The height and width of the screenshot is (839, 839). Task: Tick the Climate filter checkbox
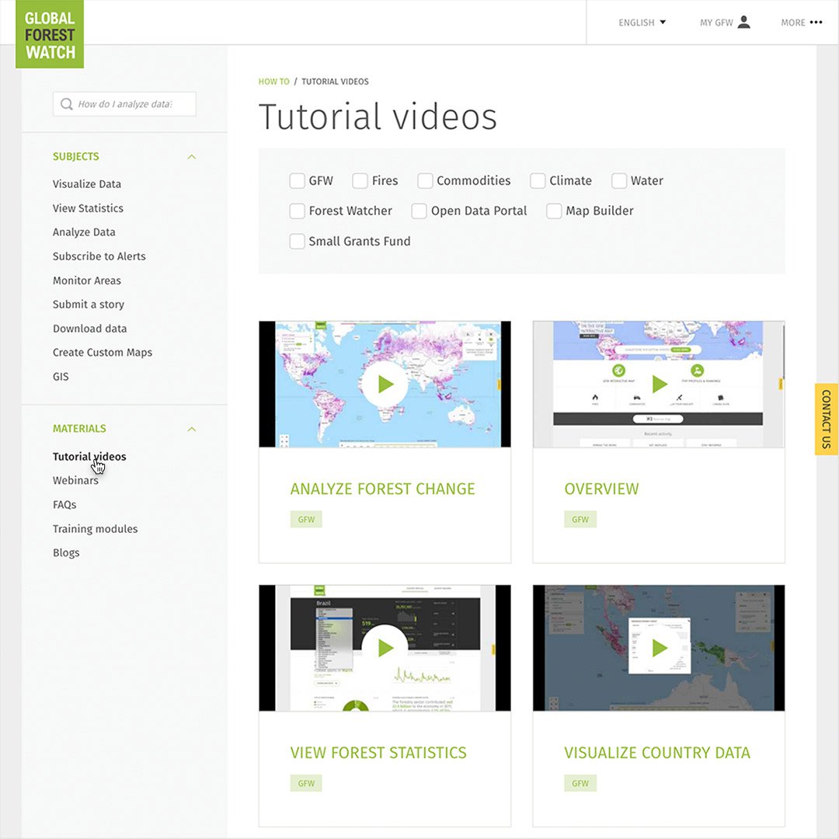538,181
